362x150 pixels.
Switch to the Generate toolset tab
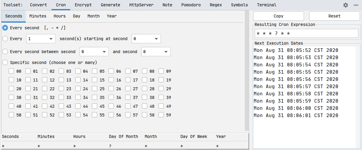[110, 5]
